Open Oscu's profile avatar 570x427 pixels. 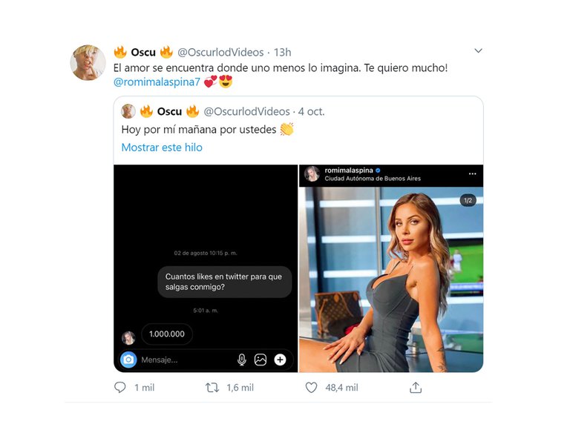point(88,62)
